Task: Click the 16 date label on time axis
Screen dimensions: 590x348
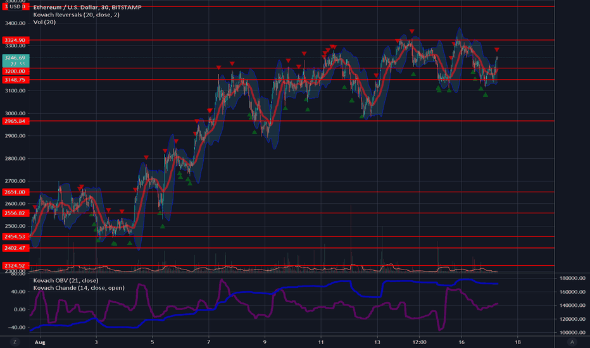Action: coord(461,342)
